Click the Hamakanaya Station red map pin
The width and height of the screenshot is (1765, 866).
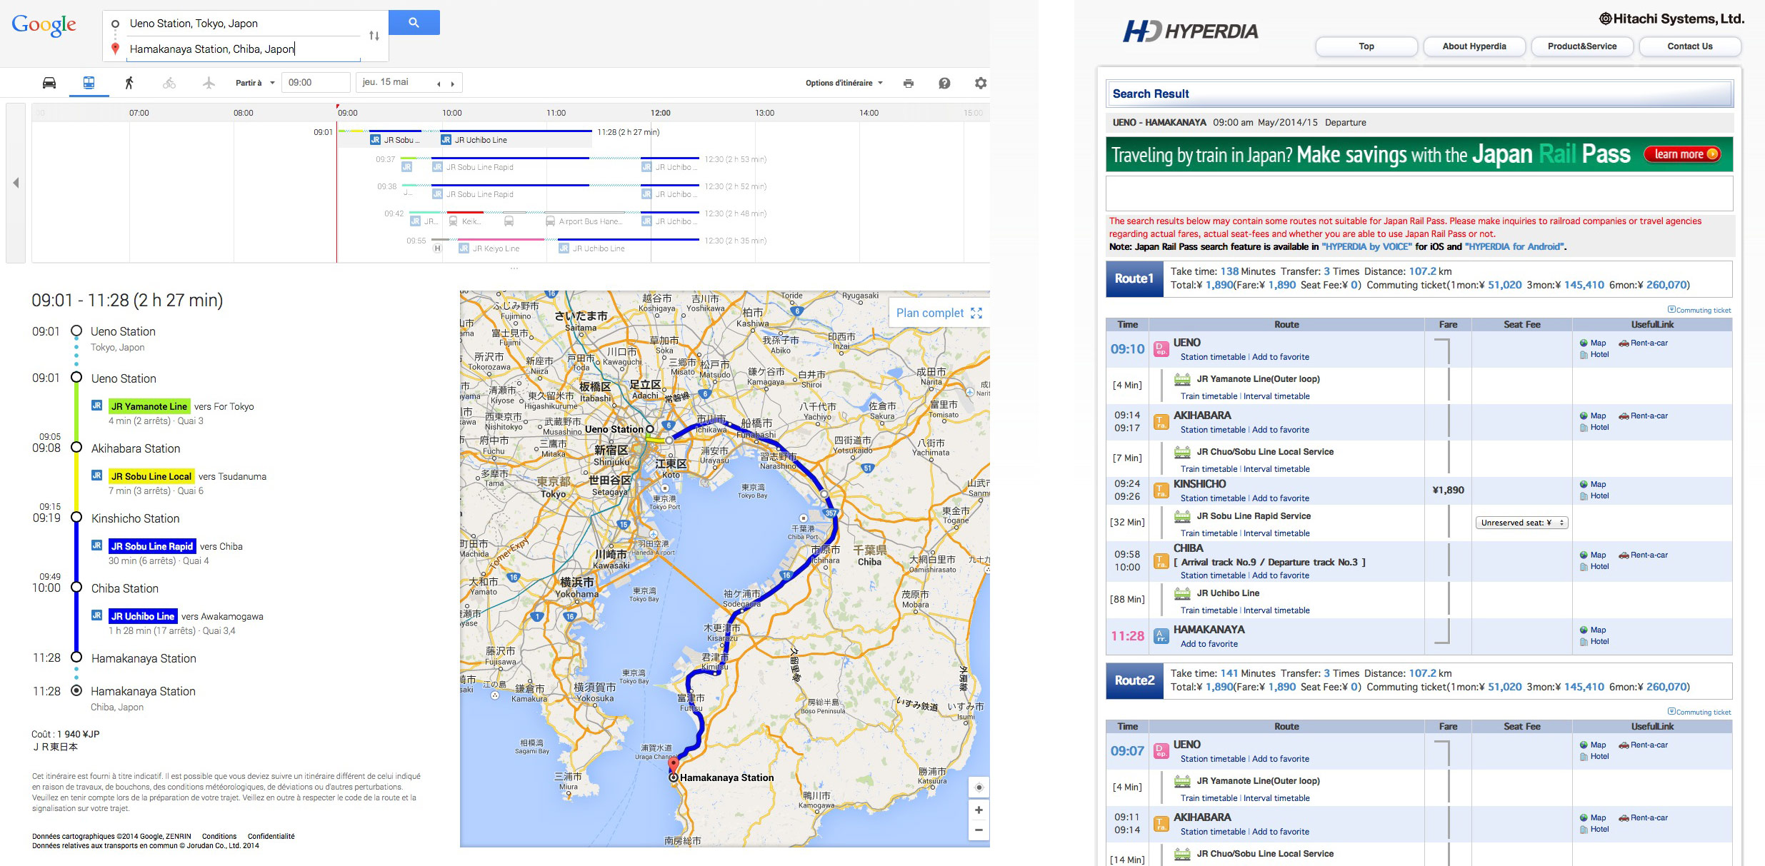tap(673, 766)
